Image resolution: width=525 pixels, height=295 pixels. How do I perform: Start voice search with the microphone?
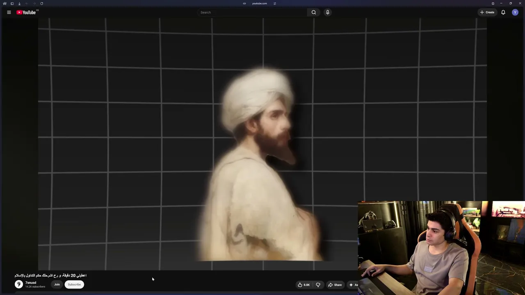point(327,12)
